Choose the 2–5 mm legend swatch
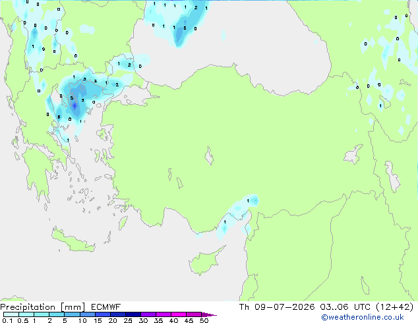Screen dimensions: 418x323 (x=57, y=314)
